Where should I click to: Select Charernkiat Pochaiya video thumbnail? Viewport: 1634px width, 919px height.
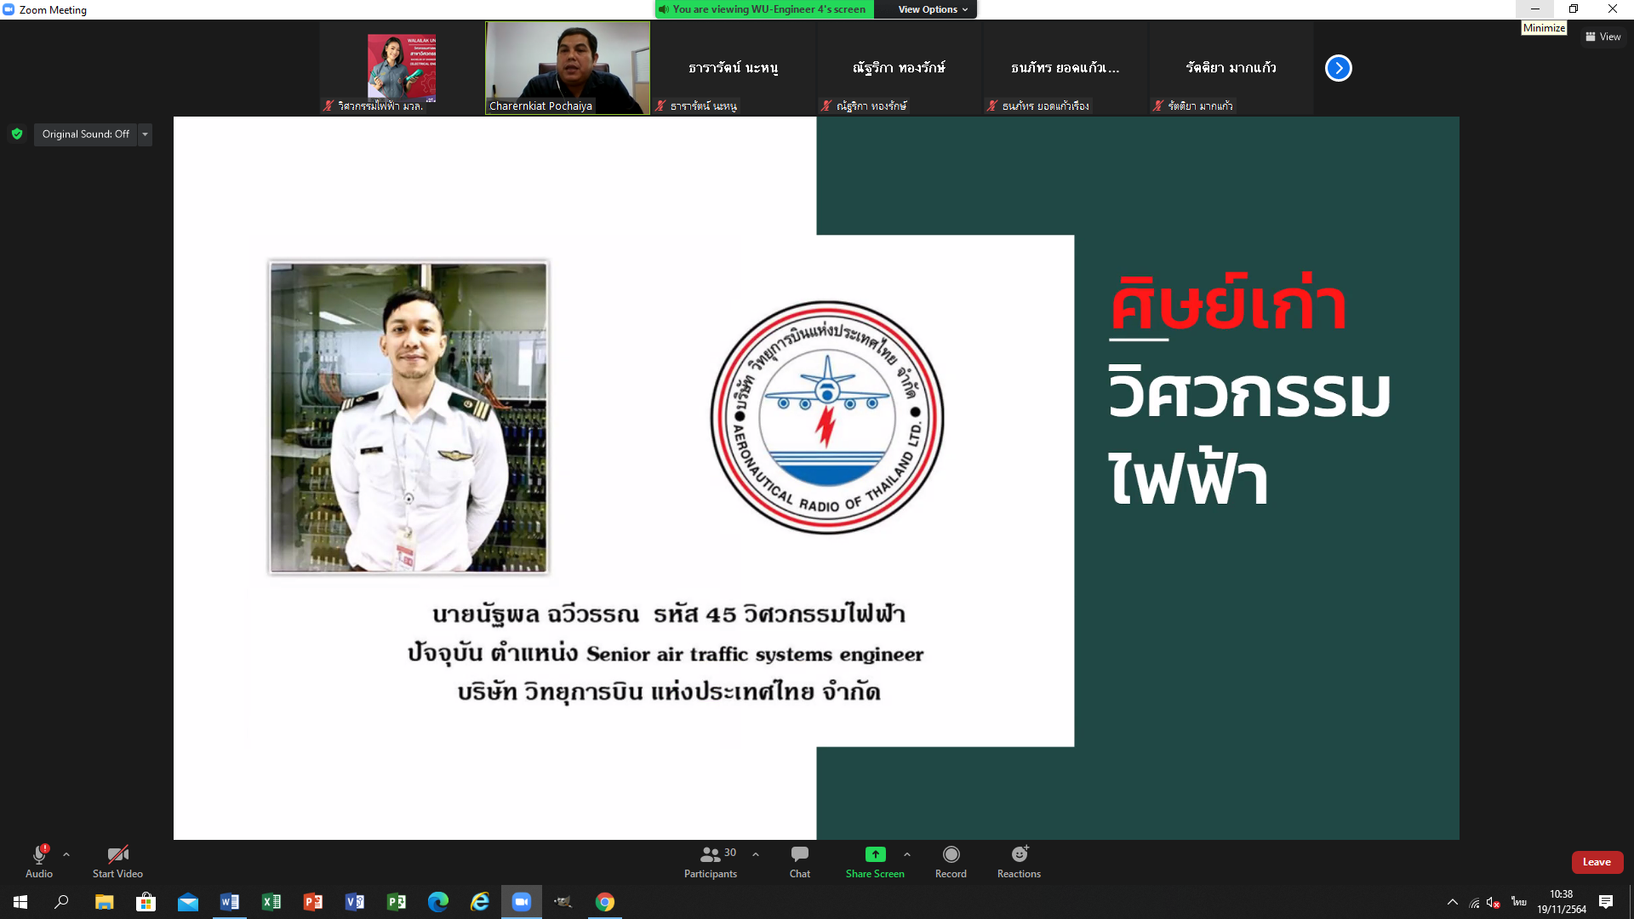(568, 68)
